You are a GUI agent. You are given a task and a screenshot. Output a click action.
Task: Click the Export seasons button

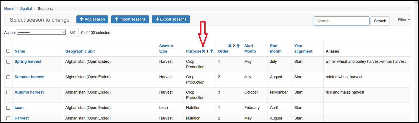tap(171, 19)
